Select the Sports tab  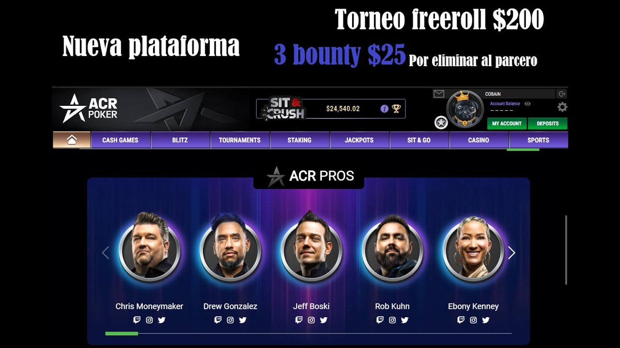pyautogui.click(x=538, y=140)
